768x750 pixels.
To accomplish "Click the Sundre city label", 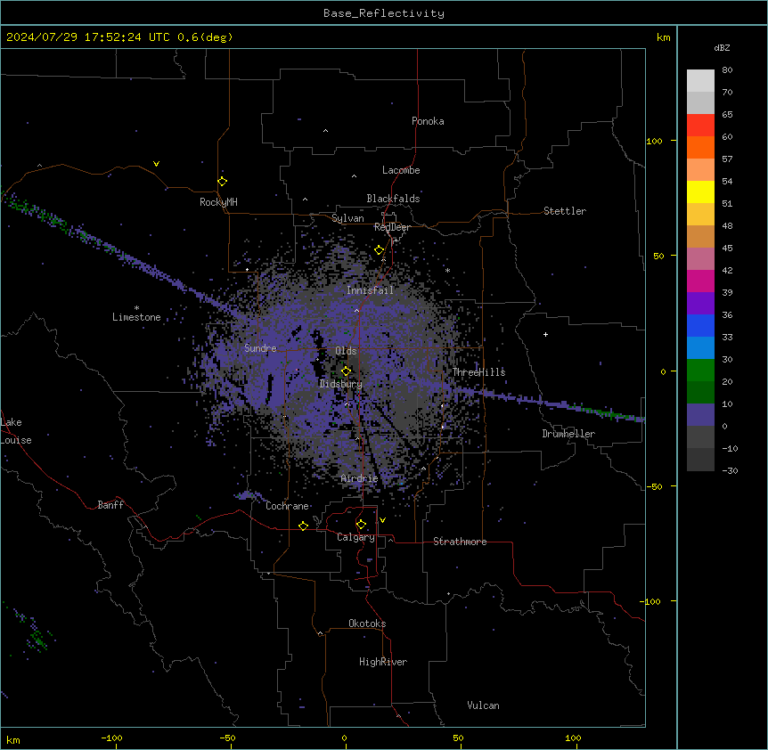I will click(x=260, y=348).
